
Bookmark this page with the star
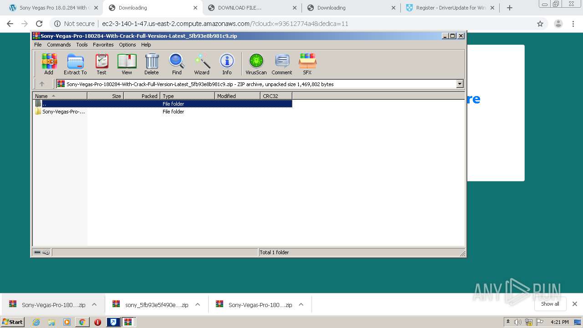tap(540, 24)
